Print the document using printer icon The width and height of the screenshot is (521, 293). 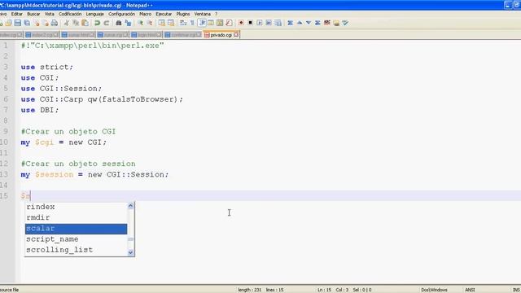tap(55, 23)
